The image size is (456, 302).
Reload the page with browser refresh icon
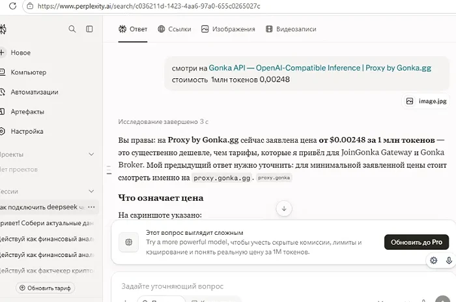click(x=12, y=6)
